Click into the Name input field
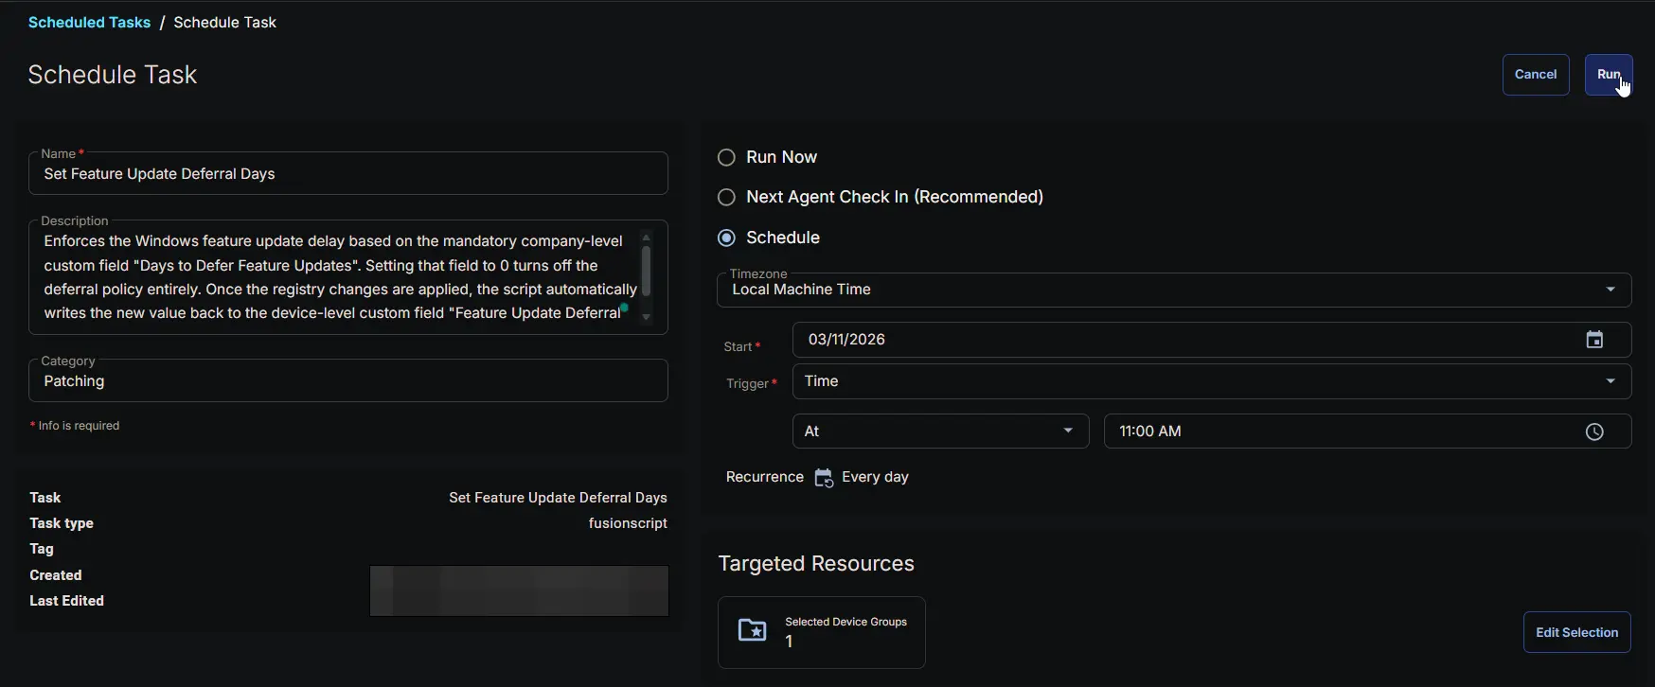This screenshot has height=687, width=1655. coord(348,174)
